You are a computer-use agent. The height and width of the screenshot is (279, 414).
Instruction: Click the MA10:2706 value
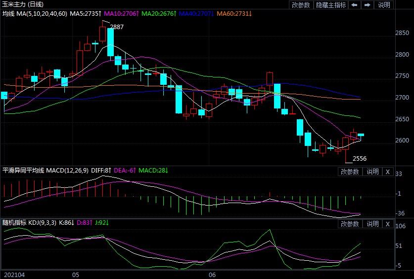122,13
